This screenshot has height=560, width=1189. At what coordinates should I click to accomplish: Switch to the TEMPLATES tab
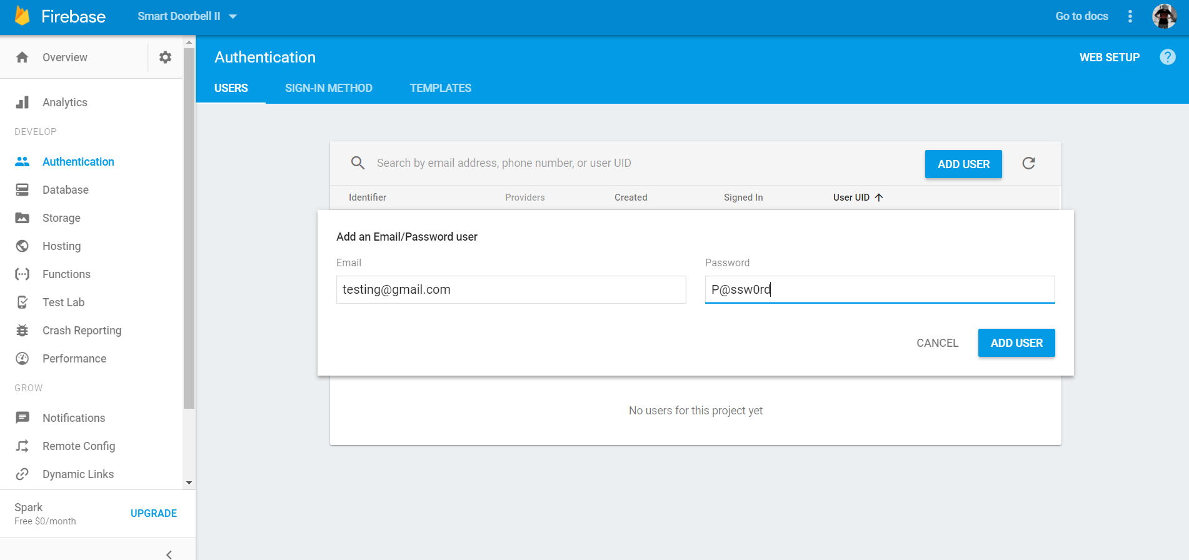pos(441,88)
